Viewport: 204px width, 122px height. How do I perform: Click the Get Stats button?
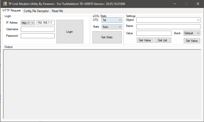pyautogui.click(x=107, y=37)
